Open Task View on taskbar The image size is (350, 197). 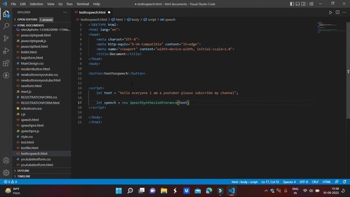(141, 191)
